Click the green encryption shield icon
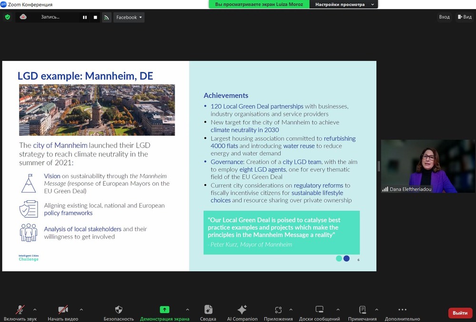 click(x=7, y=17)
